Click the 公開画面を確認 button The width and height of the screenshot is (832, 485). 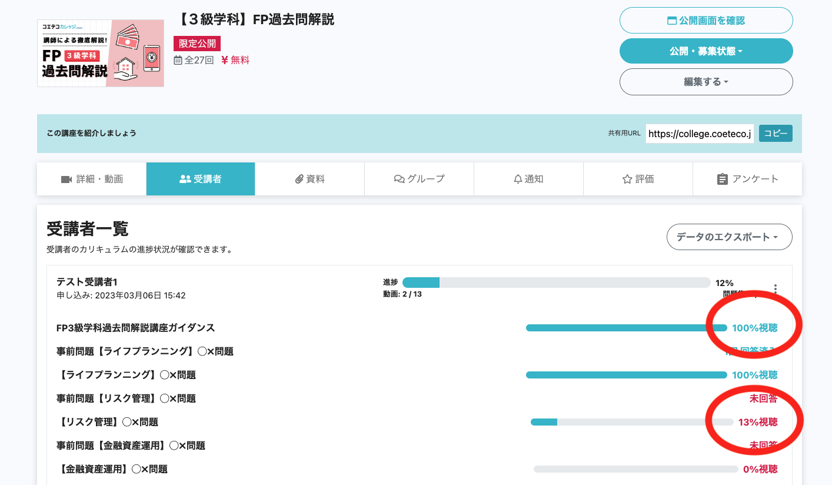coord(706,21)
